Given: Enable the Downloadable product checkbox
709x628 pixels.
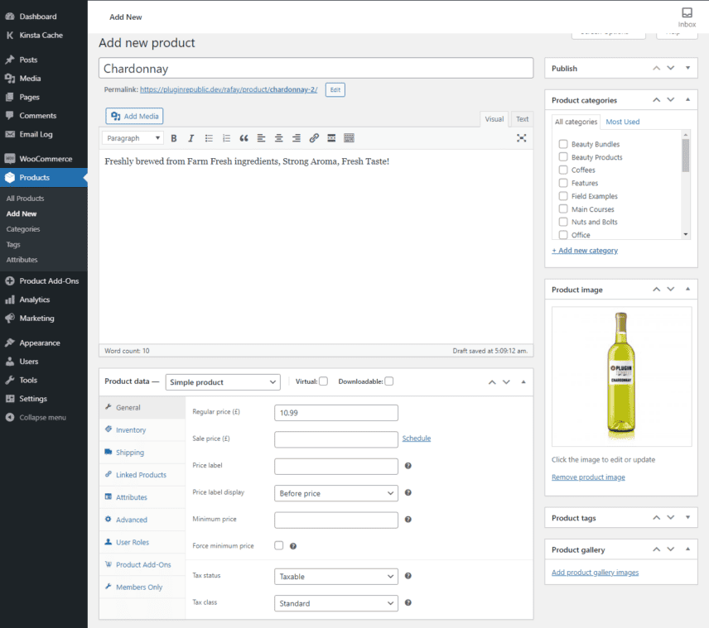Looking at the screenshot, I should tap(388, 381).
